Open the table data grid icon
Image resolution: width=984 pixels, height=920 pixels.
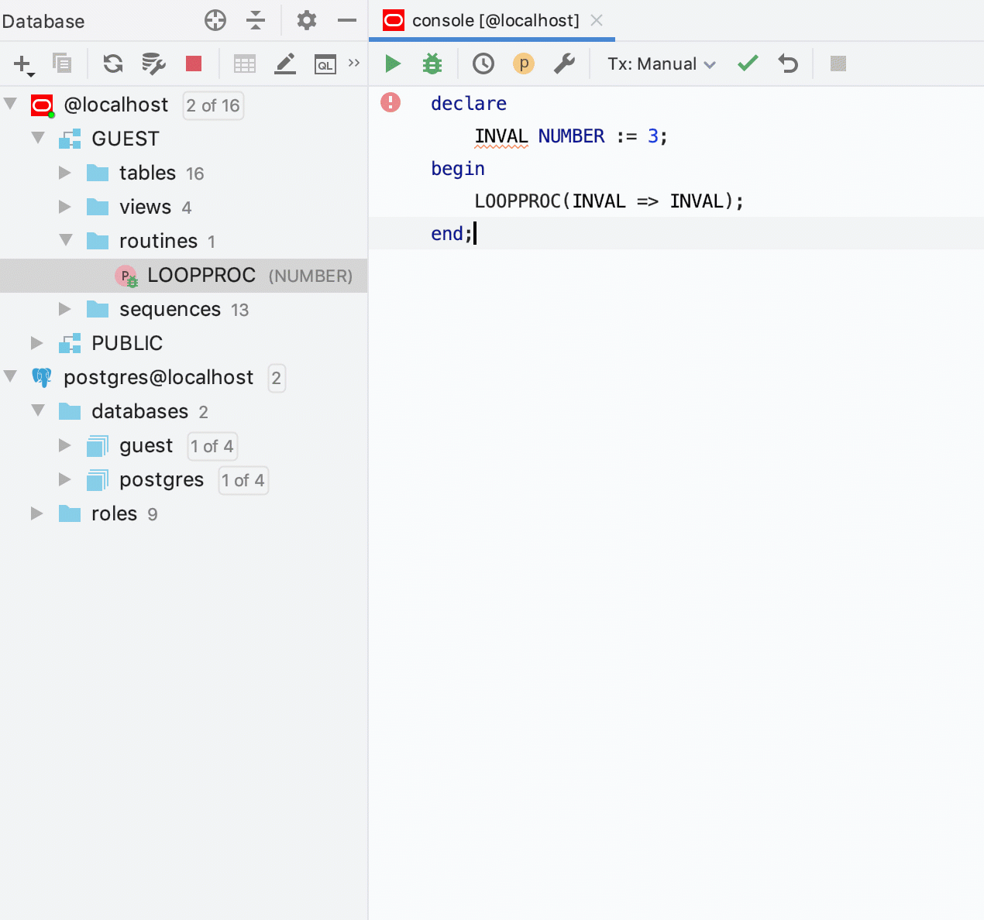point(245,64)
